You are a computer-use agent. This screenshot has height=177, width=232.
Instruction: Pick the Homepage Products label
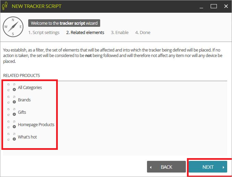coord(36,125)
